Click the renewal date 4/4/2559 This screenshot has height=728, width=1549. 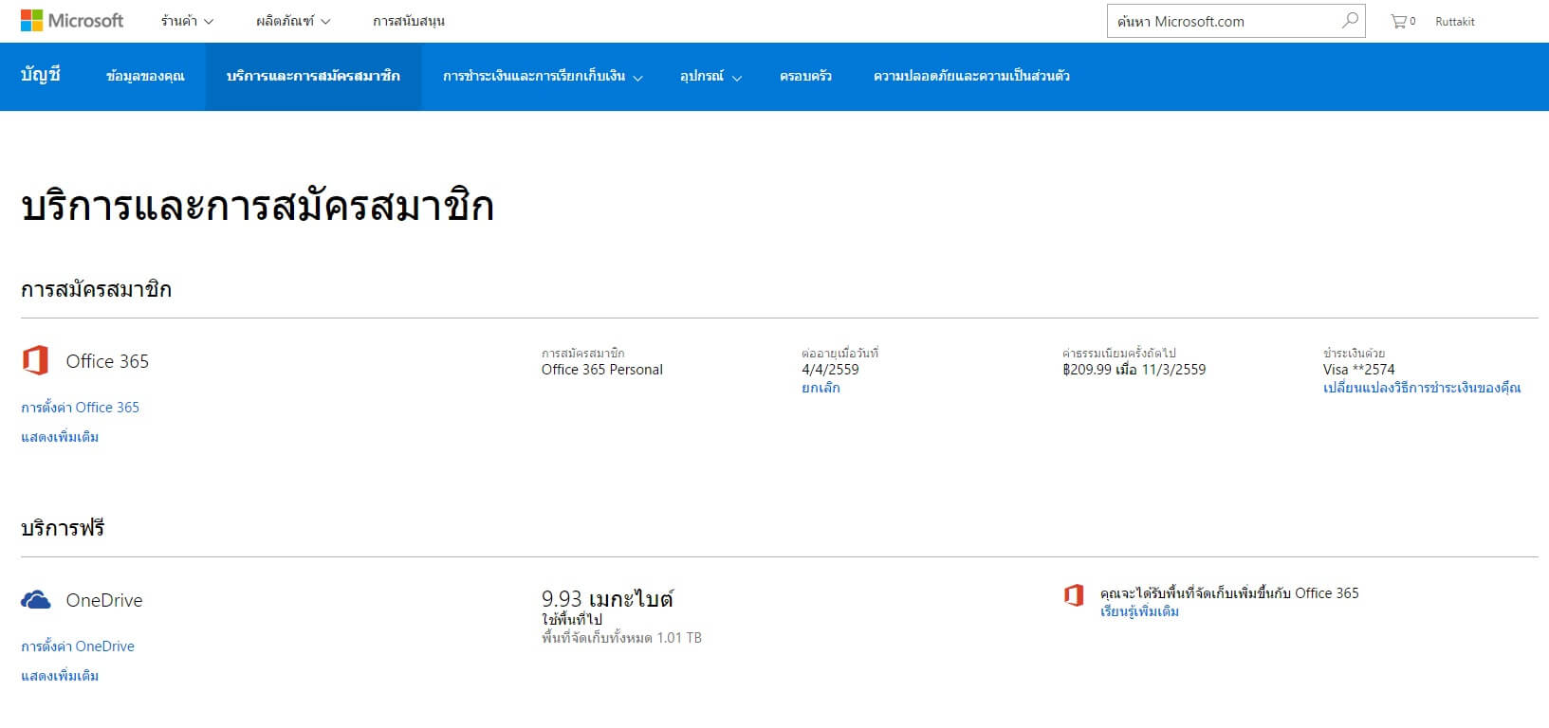[830, 370]
